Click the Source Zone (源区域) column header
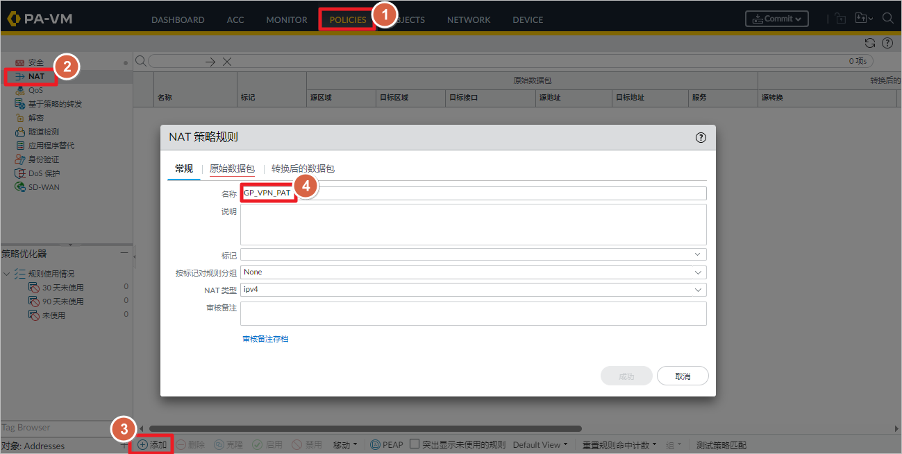 (321, 98)
